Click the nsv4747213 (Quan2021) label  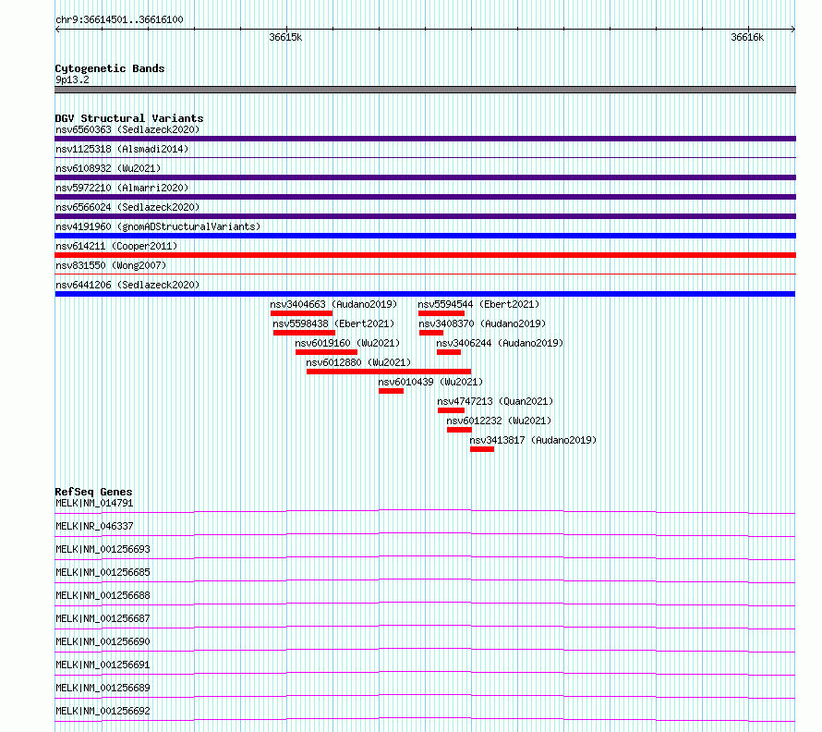click(x=495, y=401)
